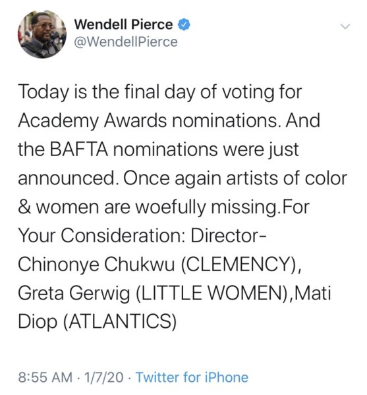
Task: Click the 1/7/20 date
Action: [x=104, y=377]
